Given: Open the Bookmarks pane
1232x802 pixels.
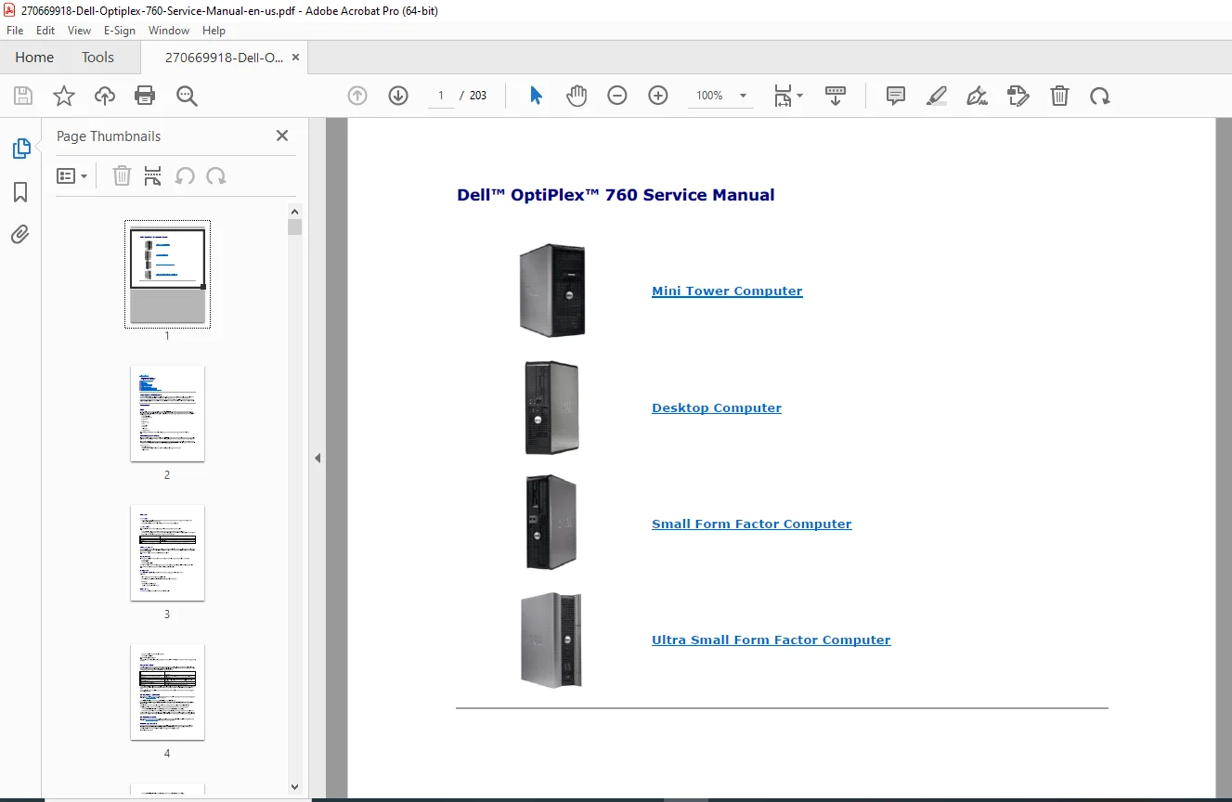Looking at the screenshot, I should (x=20, y=192).
